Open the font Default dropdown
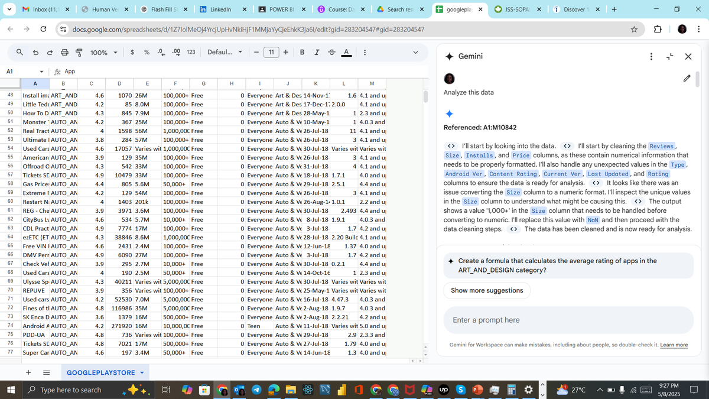This screenshot has width=709, height=399. 225,53
